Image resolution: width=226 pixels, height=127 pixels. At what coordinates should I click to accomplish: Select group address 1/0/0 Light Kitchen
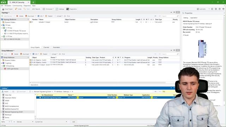11,69
